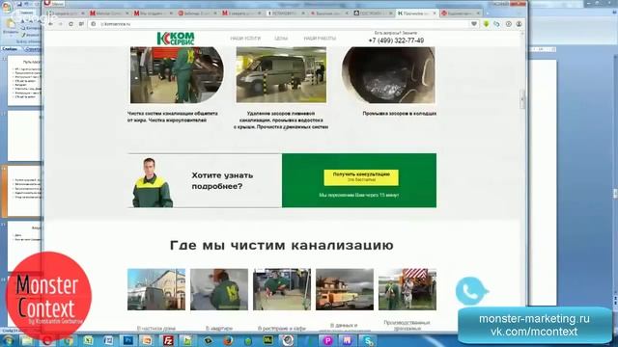The image size is (618, 347).
Task: Reload the page with the refresh icon
Action: click(70, 24)
